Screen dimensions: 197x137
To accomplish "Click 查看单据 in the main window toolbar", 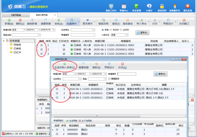I will click(x=46, y=22).
